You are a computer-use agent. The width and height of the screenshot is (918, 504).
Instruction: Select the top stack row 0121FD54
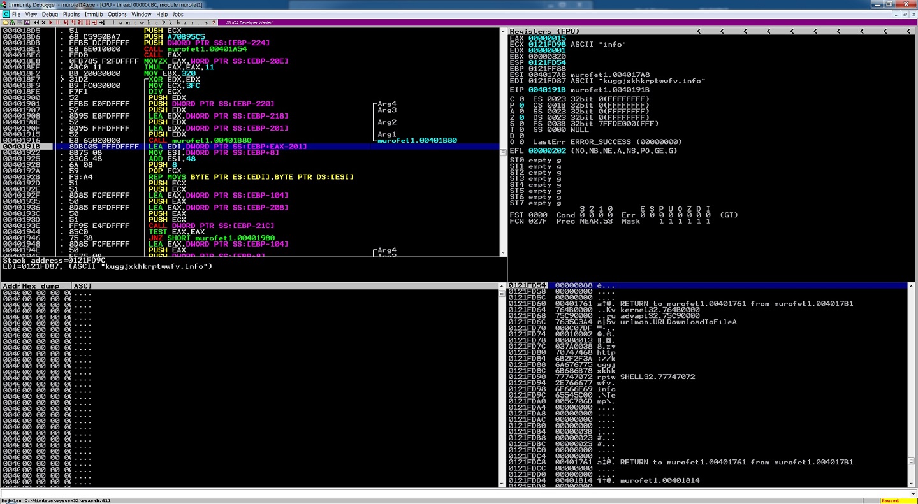click(x=708, y=285)
